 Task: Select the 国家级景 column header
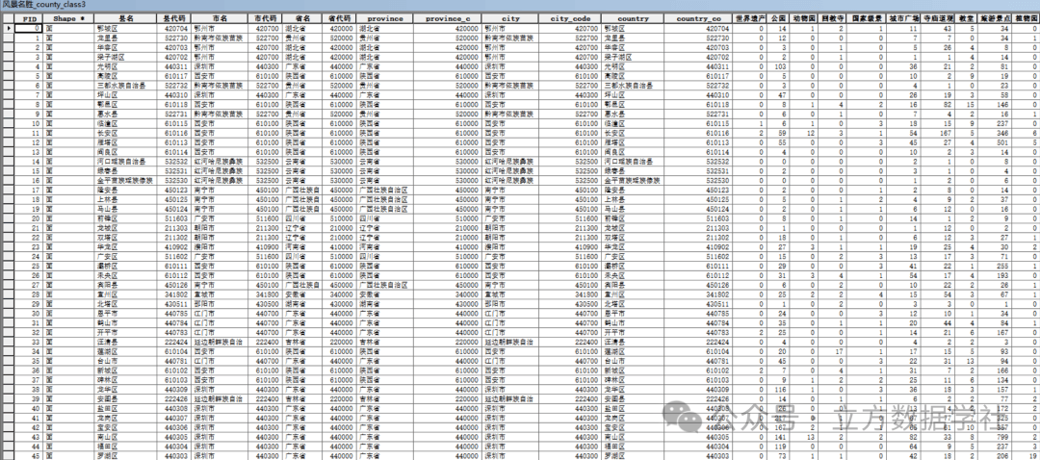(x=867, y=18)
